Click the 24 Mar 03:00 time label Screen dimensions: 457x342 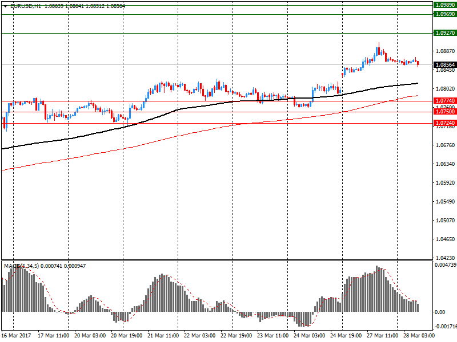click(309, 336)
